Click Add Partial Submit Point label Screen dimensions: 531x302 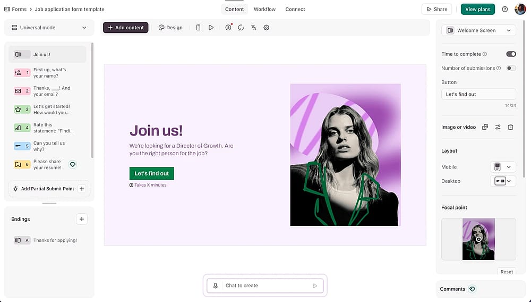tap(47, 189)
